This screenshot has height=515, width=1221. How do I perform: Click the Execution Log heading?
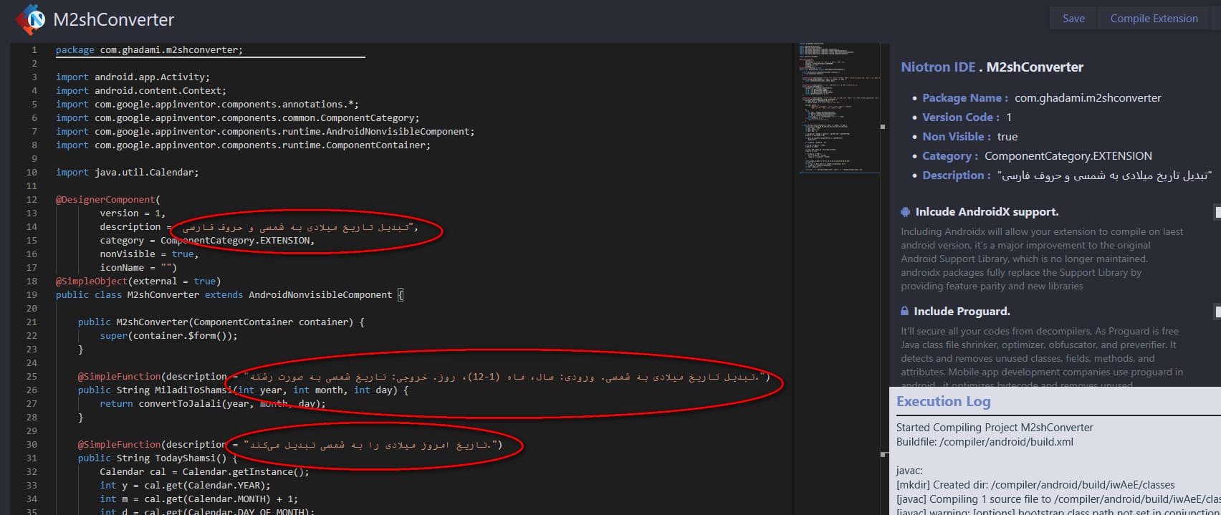tap(944, 402)
